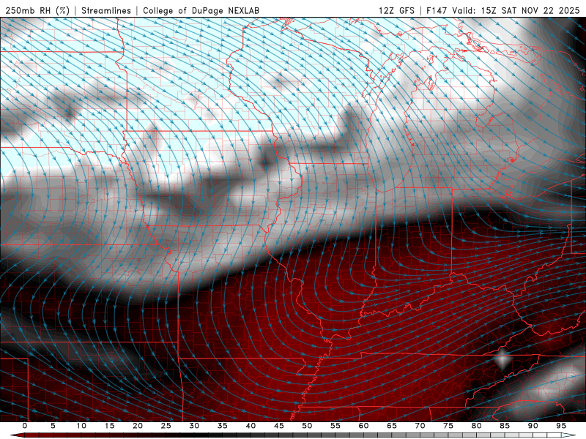Select the '90' colorbar tick label
586x439 pixels.
pyautogui.click(x=533, y=426)
